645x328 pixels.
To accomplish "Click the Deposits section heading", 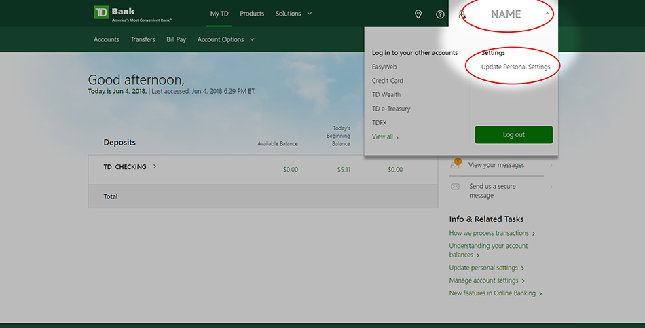I will point(119,143).
